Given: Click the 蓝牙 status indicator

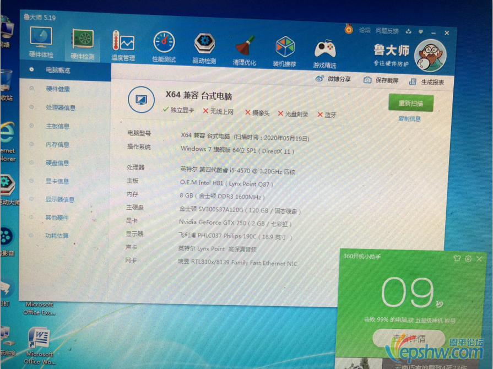Looking at the screenshot, I should pos(327,115).
